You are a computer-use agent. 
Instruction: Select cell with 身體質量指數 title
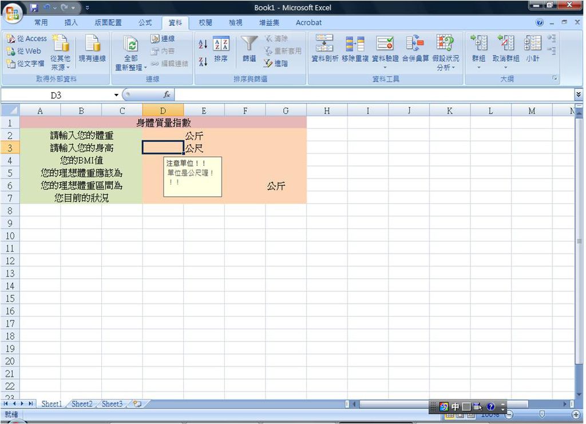pos(163,122)
